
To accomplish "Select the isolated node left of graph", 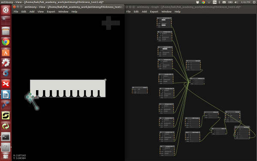I will 140,90.
